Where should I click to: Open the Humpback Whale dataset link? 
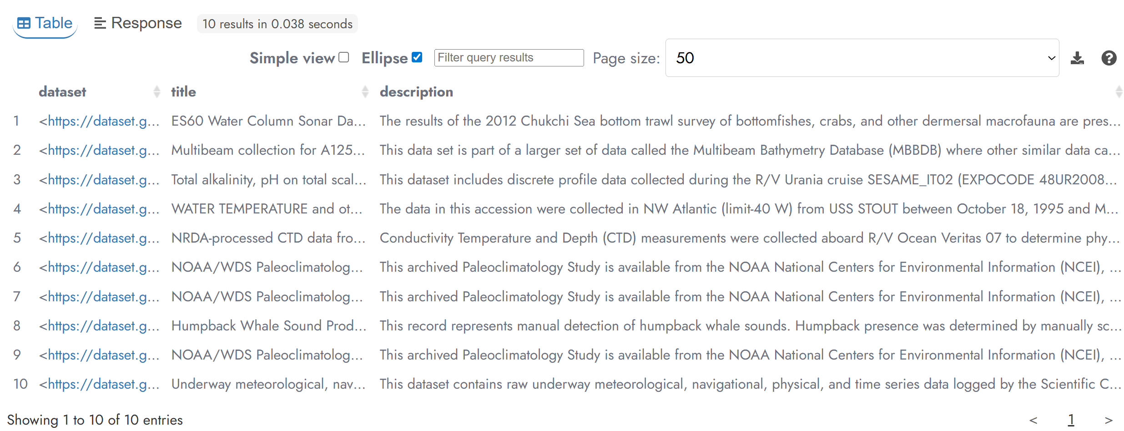99,326
